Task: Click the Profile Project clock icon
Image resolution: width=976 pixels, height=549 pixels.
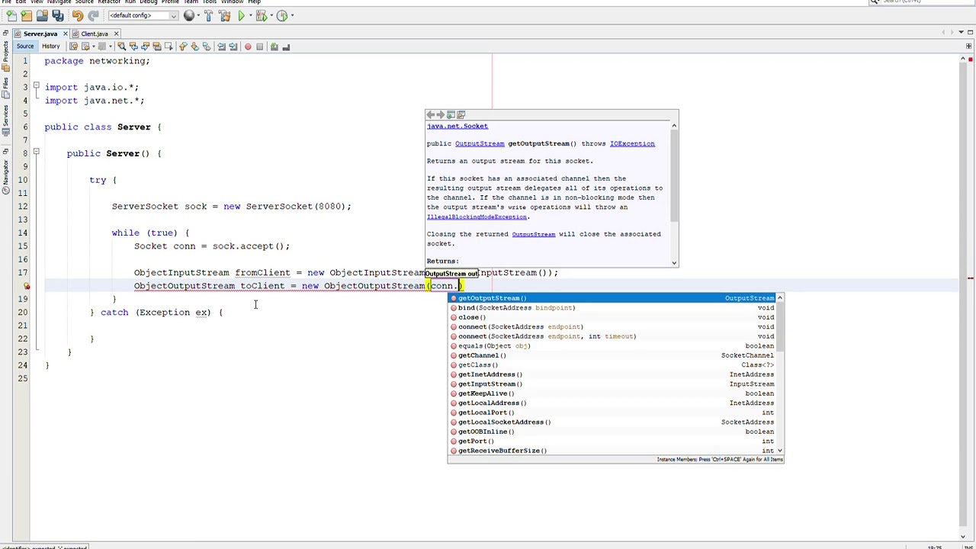Action: [281, 15]
